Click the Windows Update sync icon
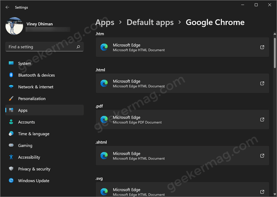The height and width of the screenshot is (197, 277). point(11,180)
